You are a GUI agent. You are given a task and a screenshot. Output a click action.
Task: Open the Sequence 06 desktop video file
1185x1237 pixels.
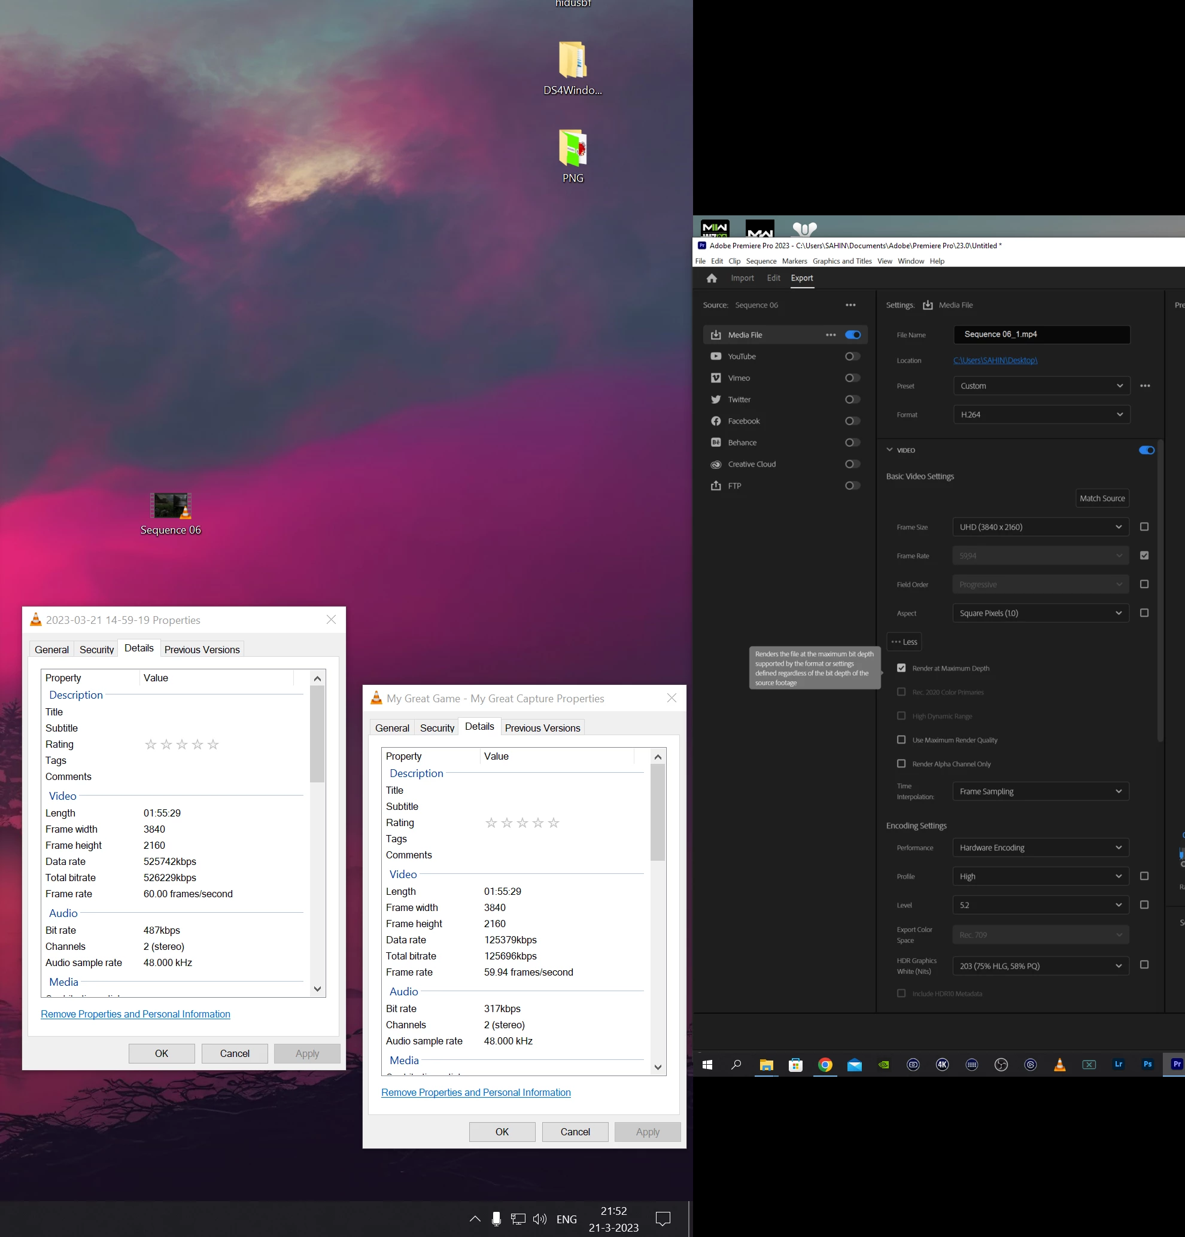click(x=171, y=506)
